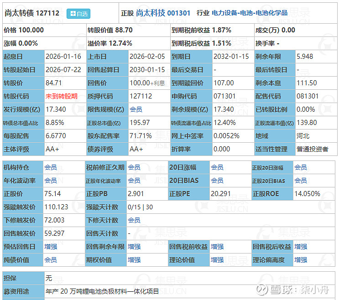Click 会员 link for 正股年化波动率

pyautogui.click(x=134, y=181)
